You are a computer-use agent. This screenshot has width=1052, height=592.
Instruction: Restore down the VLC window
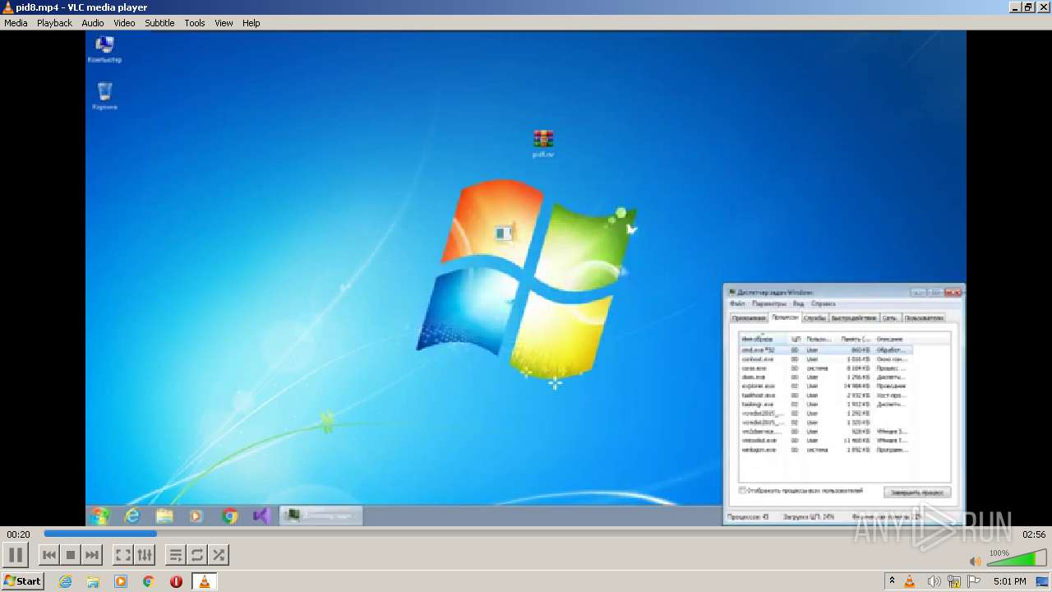click(1027, 7)
